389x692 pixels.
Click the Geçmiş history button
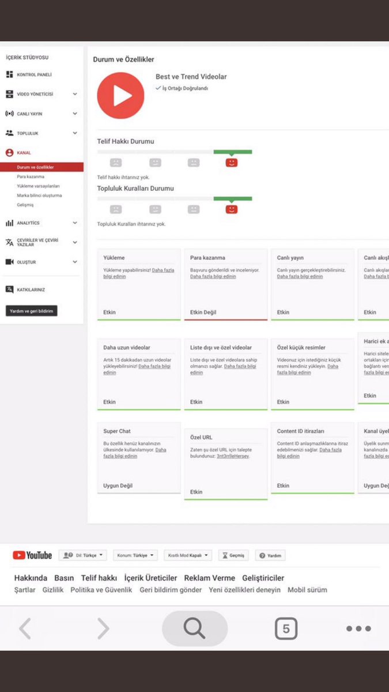click(x=233, y=555)
